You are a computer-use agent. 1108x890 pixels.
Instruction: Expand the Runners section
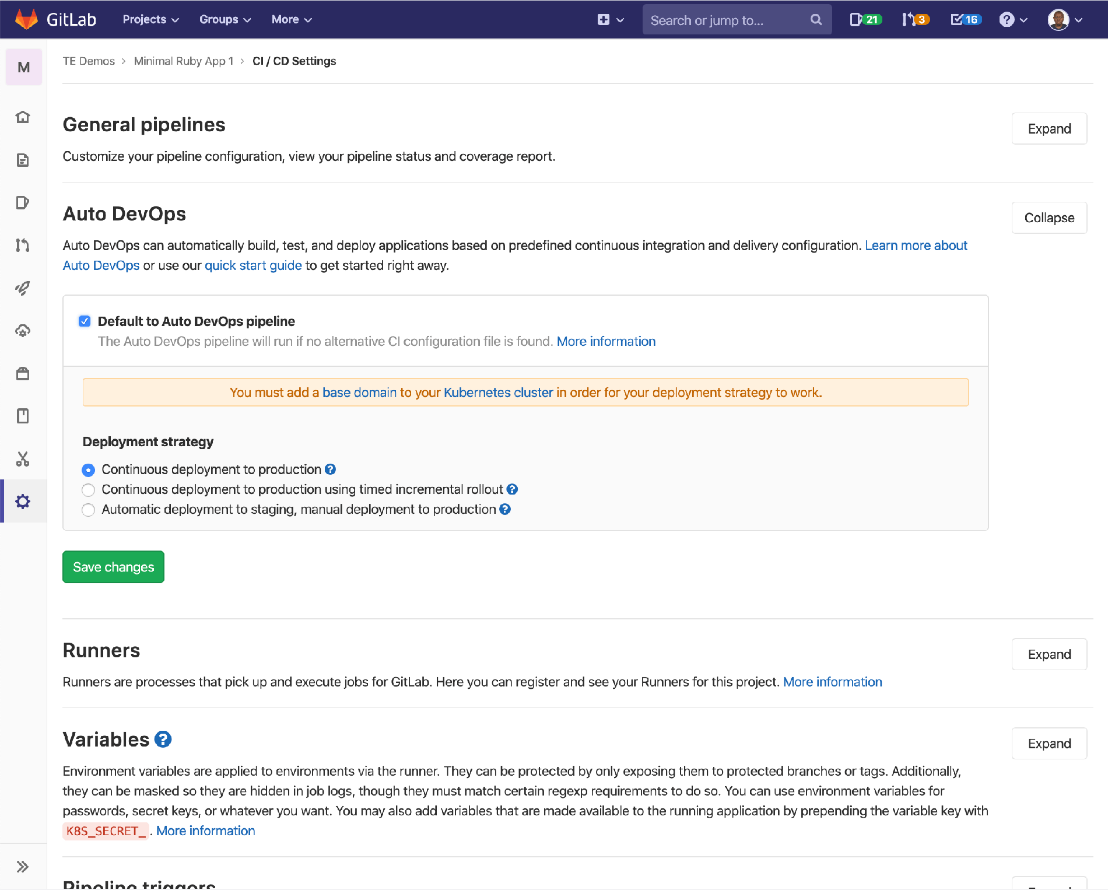coord(1049,654)
